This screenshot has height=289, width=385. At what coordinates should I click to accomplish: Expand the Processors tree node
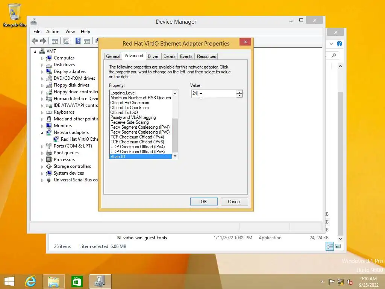tap(42, 160)
